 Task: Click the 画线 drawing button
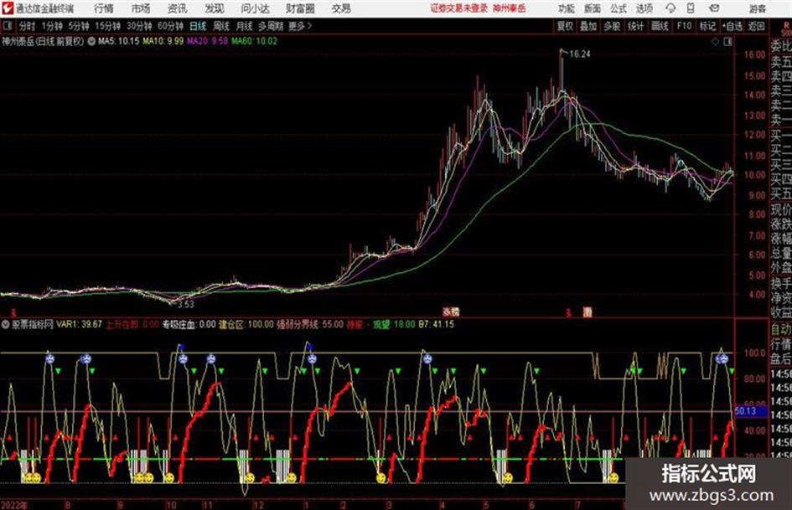(x=660, y=26)
